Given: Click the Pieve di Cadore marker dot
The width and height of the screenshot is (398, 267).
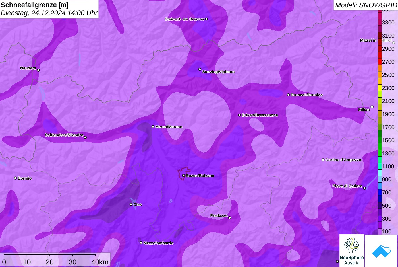Looking at the screenshot, I should [364, 188].
